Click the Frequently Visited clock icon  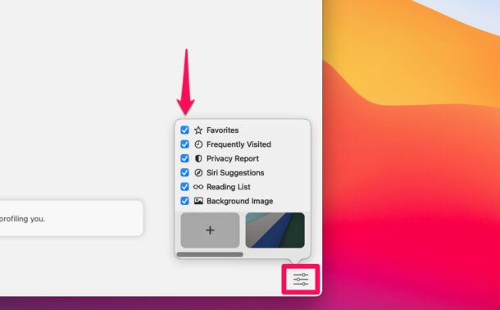[x=198, y=144]
